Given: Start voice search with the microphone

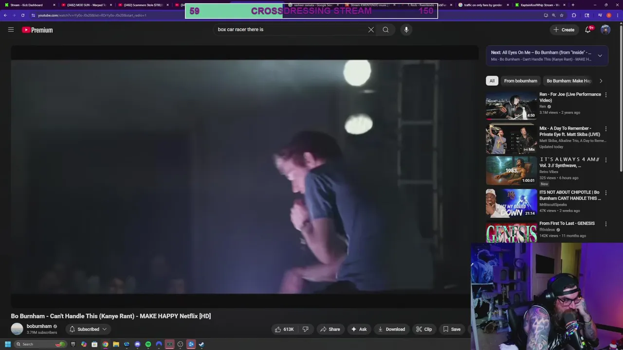Looking at the screenshot, I should (x=406, y=30).
